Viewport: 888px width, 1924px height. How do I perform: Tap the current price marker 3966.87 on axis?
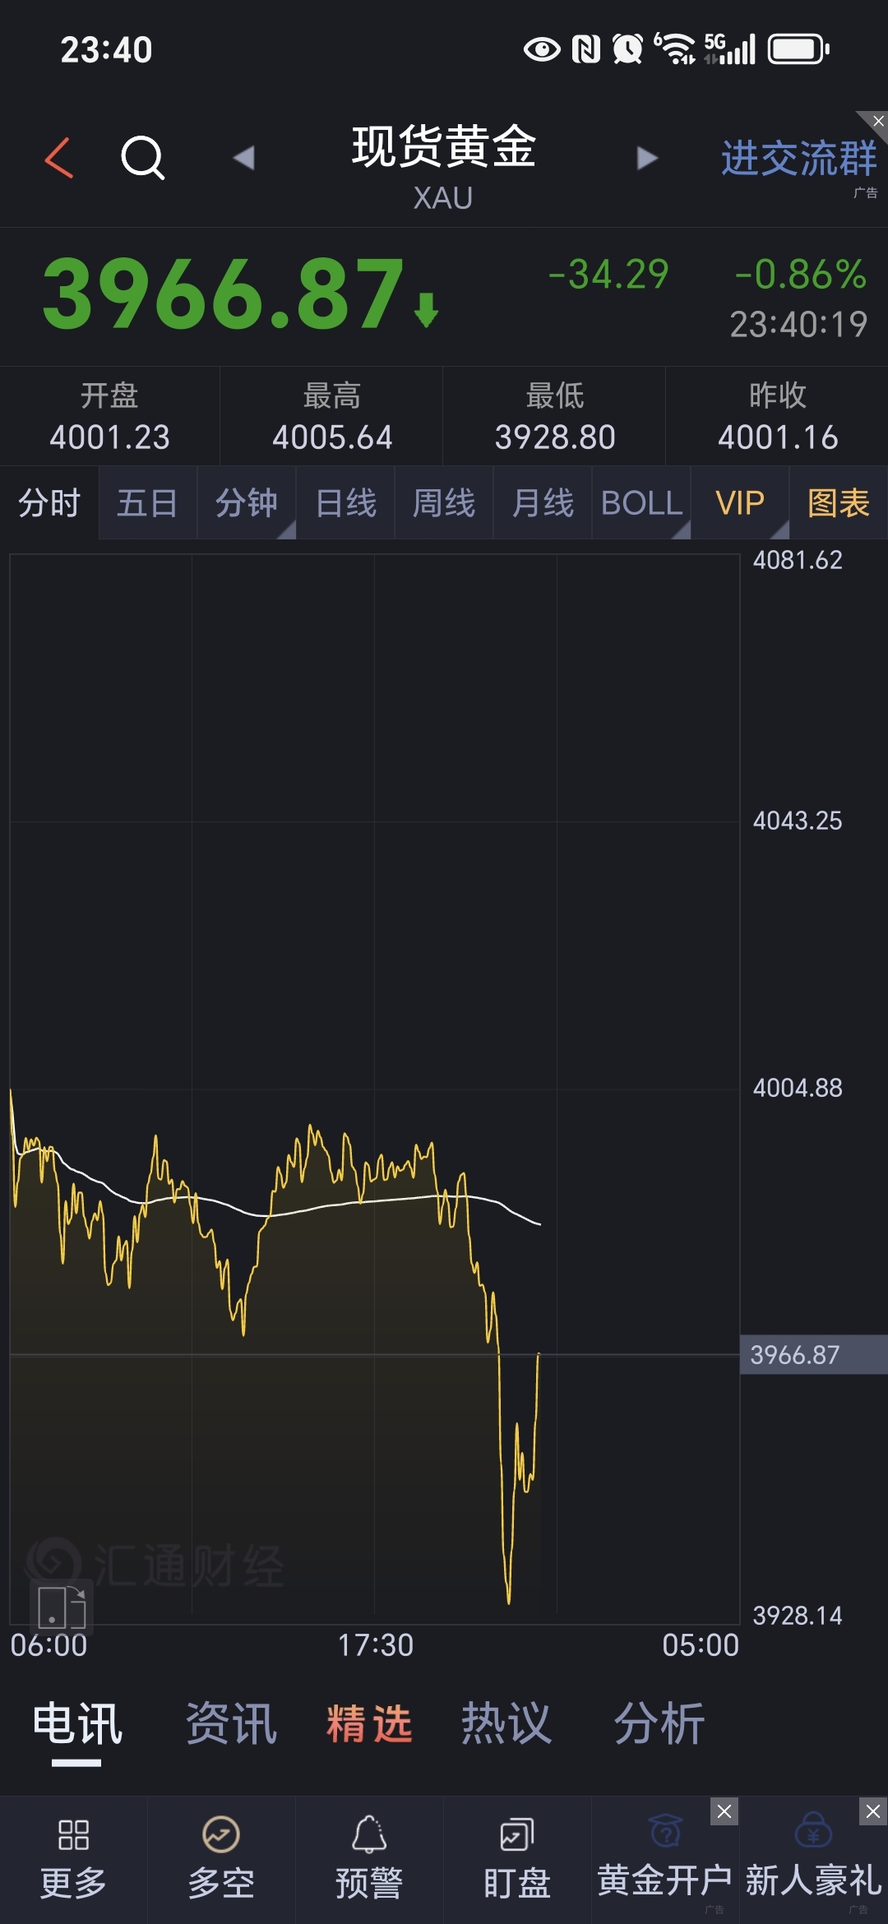pos(814,1354)
